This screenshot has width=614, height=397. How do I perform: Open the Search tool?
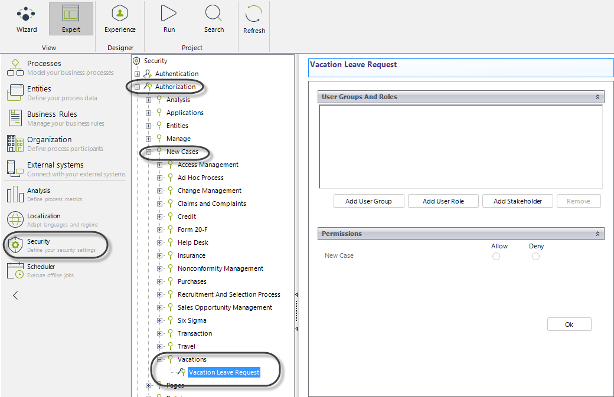tap(214, 18)
